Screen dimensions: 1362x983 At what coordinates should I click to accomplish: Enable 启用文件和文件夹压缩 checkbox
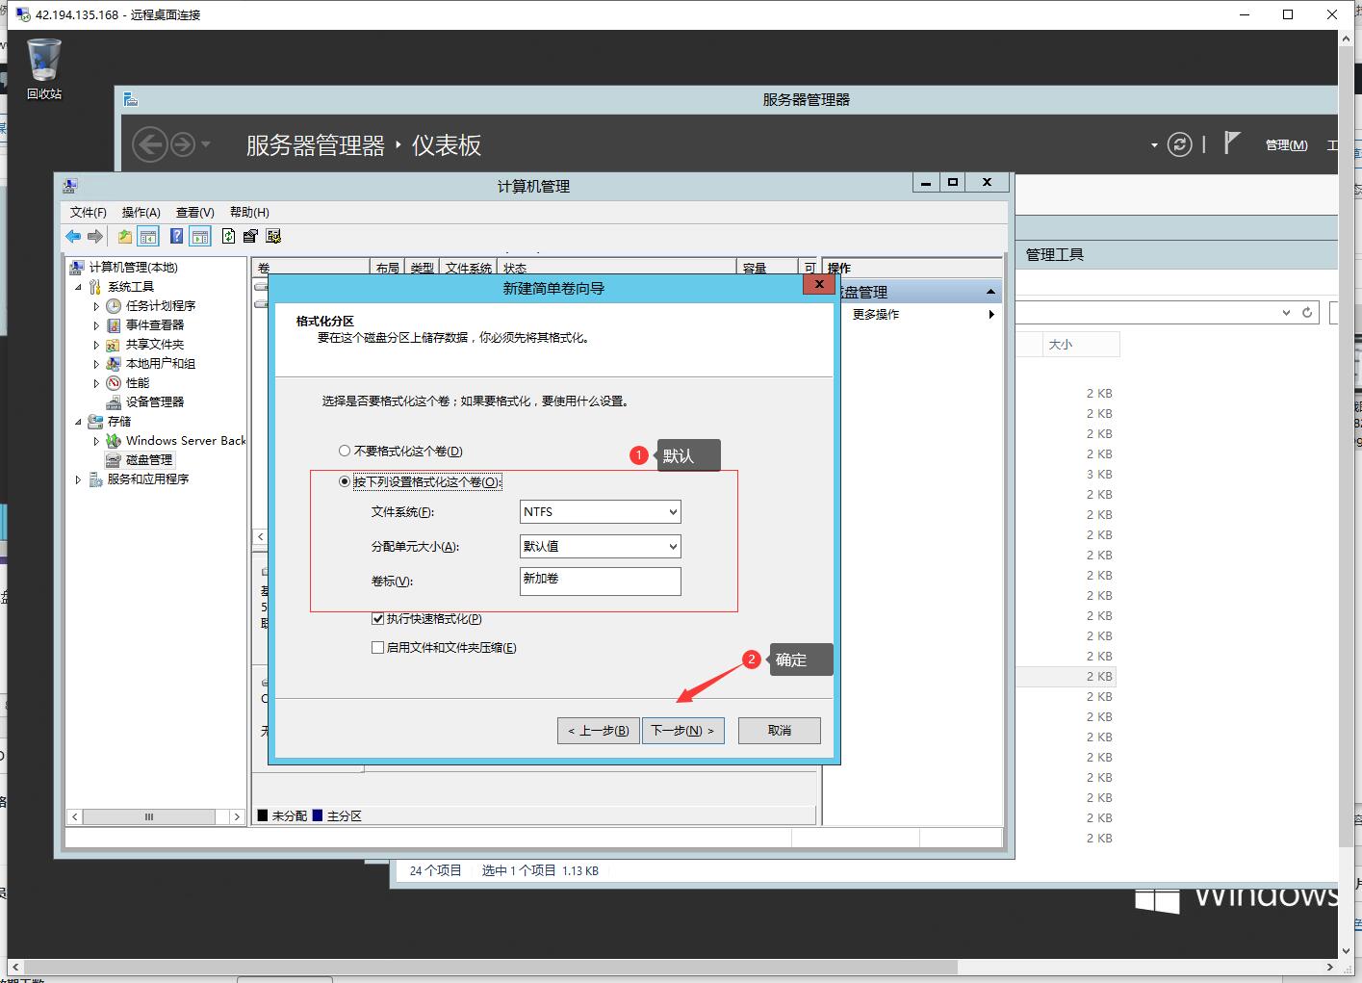(x=378, y=647)
